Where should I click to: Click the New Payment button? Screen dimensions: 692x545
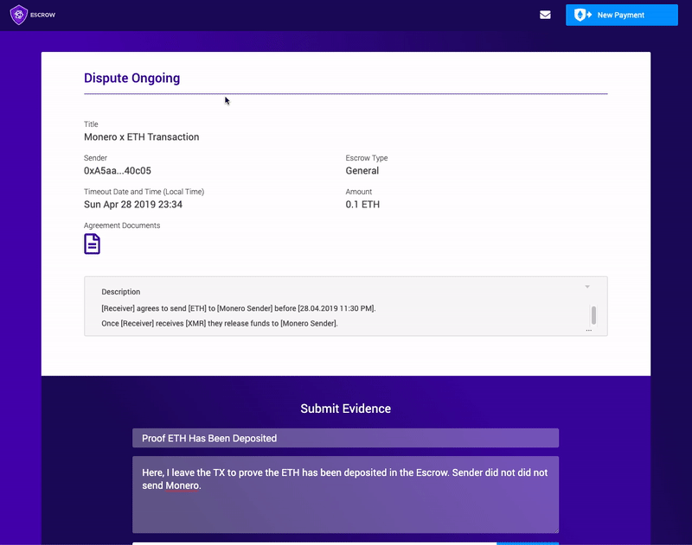[622, 15]
